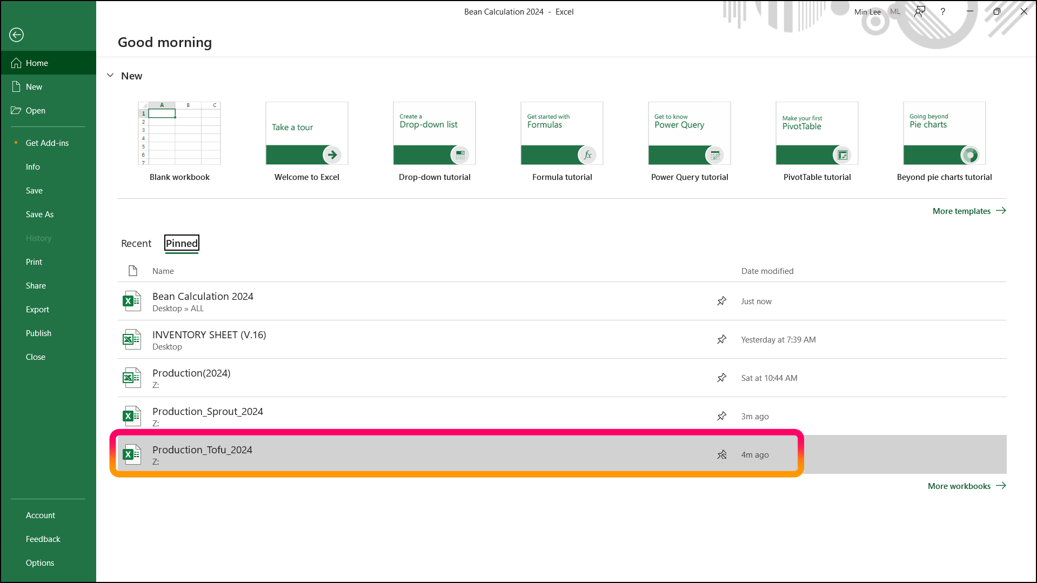Click the file icon for INVENTORY SHEET (V.16)
The height and width of the screenshot is (583, 1037).
tap(132, 339)
